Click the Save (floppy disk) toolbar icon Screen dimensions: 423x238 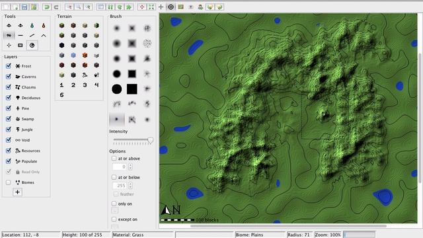[24, 7]
